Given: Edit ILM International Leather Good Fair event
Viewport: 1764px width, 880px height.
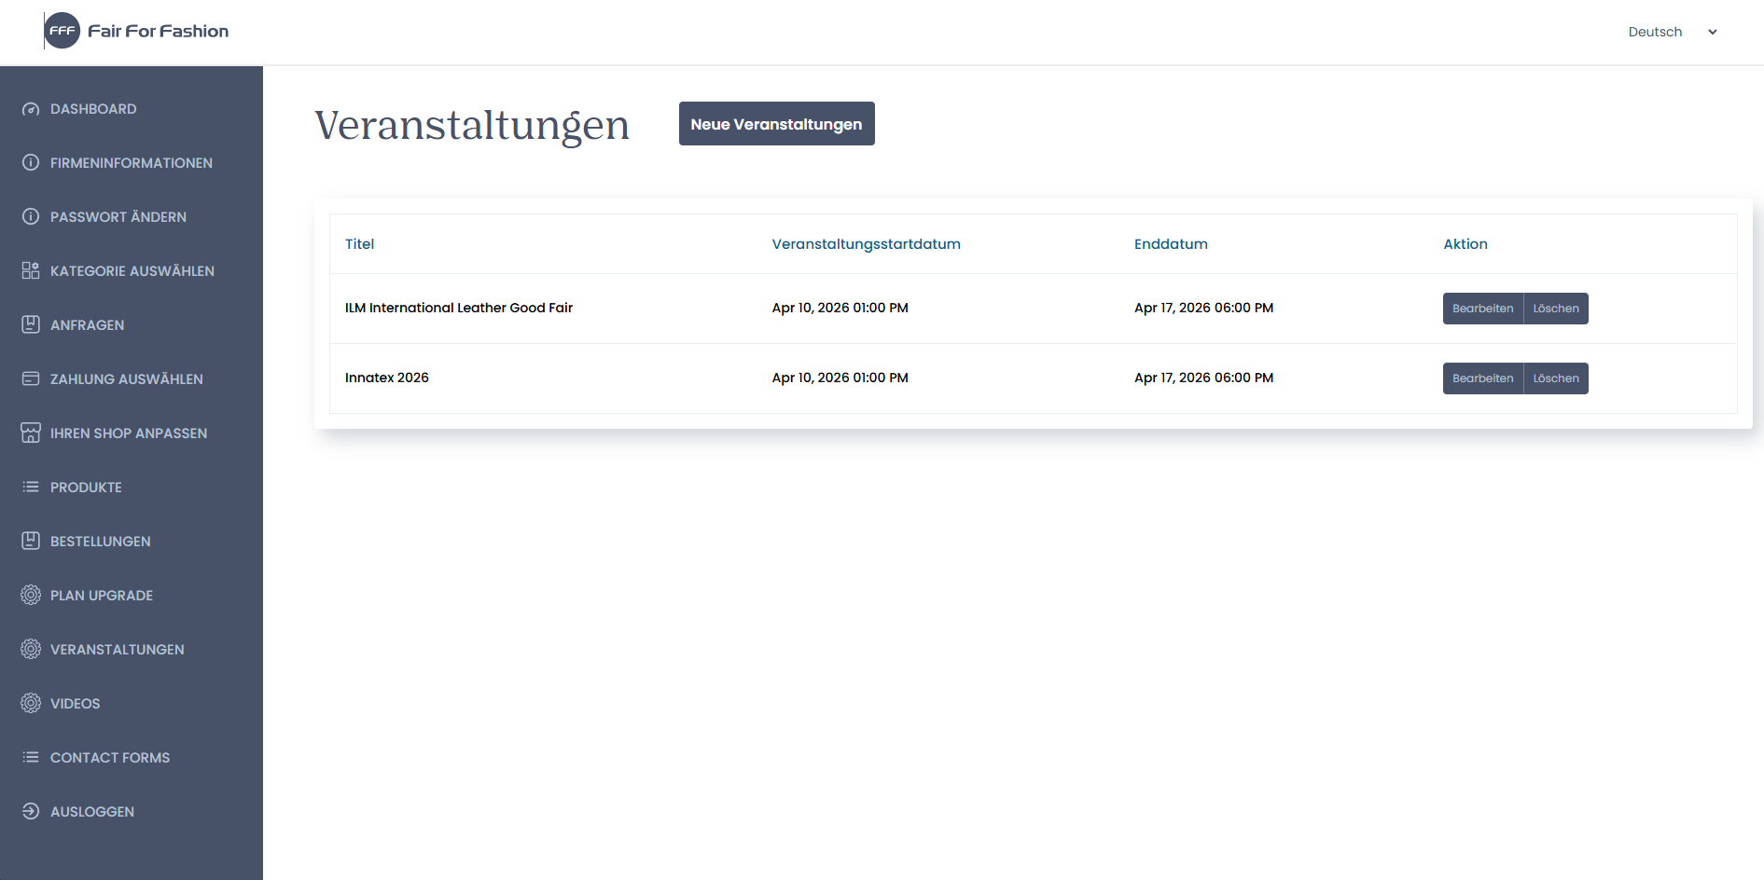Looking at the screenshot, I should coord(1482,309).
